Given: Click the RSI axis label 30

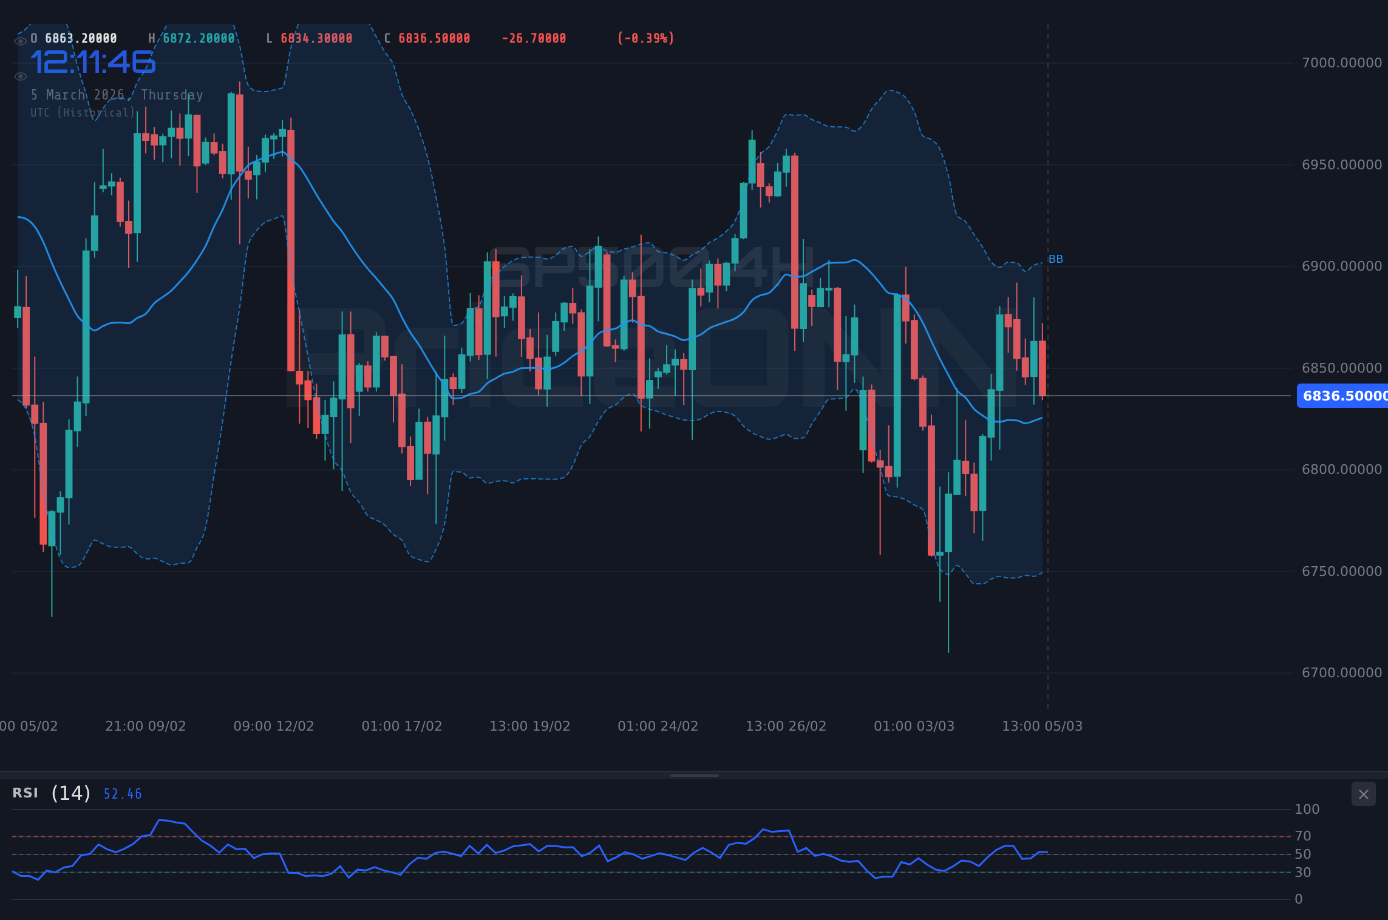Looking at the screenshot, I should pyautogui.click(x=1303, y=873).
